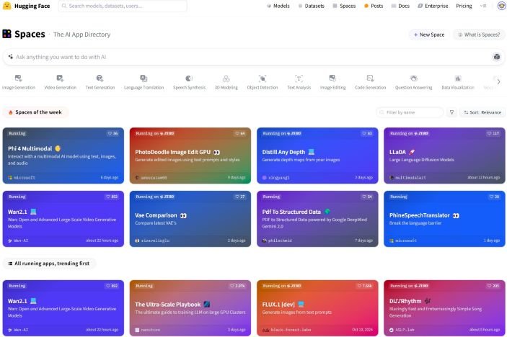Click the New Space button
This screenshot has height=337, width=507.
(429, 35)
